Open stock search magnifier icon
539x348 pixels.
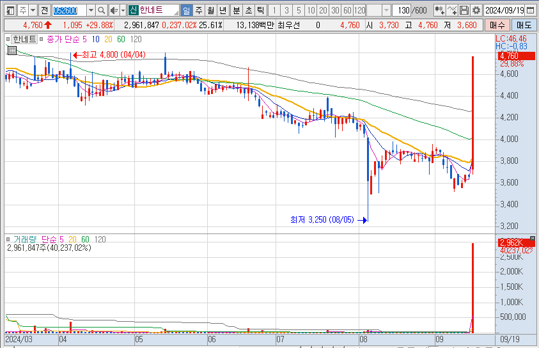(102, 10)
